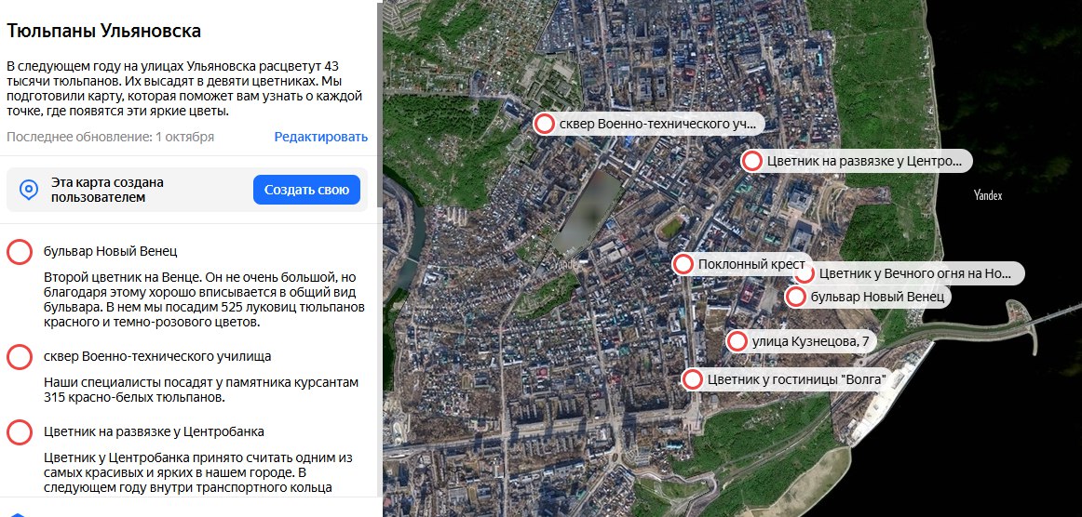The image size is (1082, 517).
Task: Click the red circle beside Цветник на развязке in list
Action: pyautogui.click(x=20, y=432)
